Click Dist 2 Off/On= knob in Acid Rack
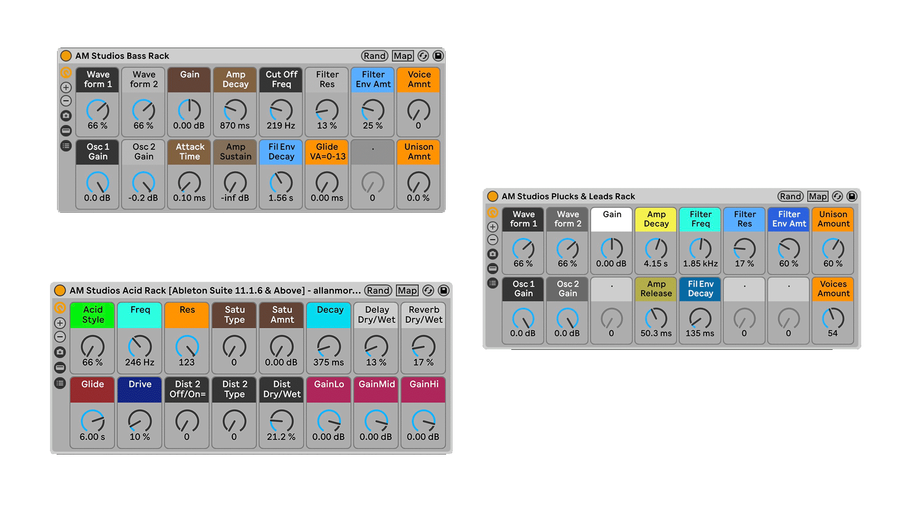 187,421
